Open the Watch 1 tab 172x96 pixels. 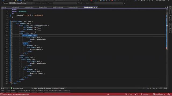click(14, 91)
